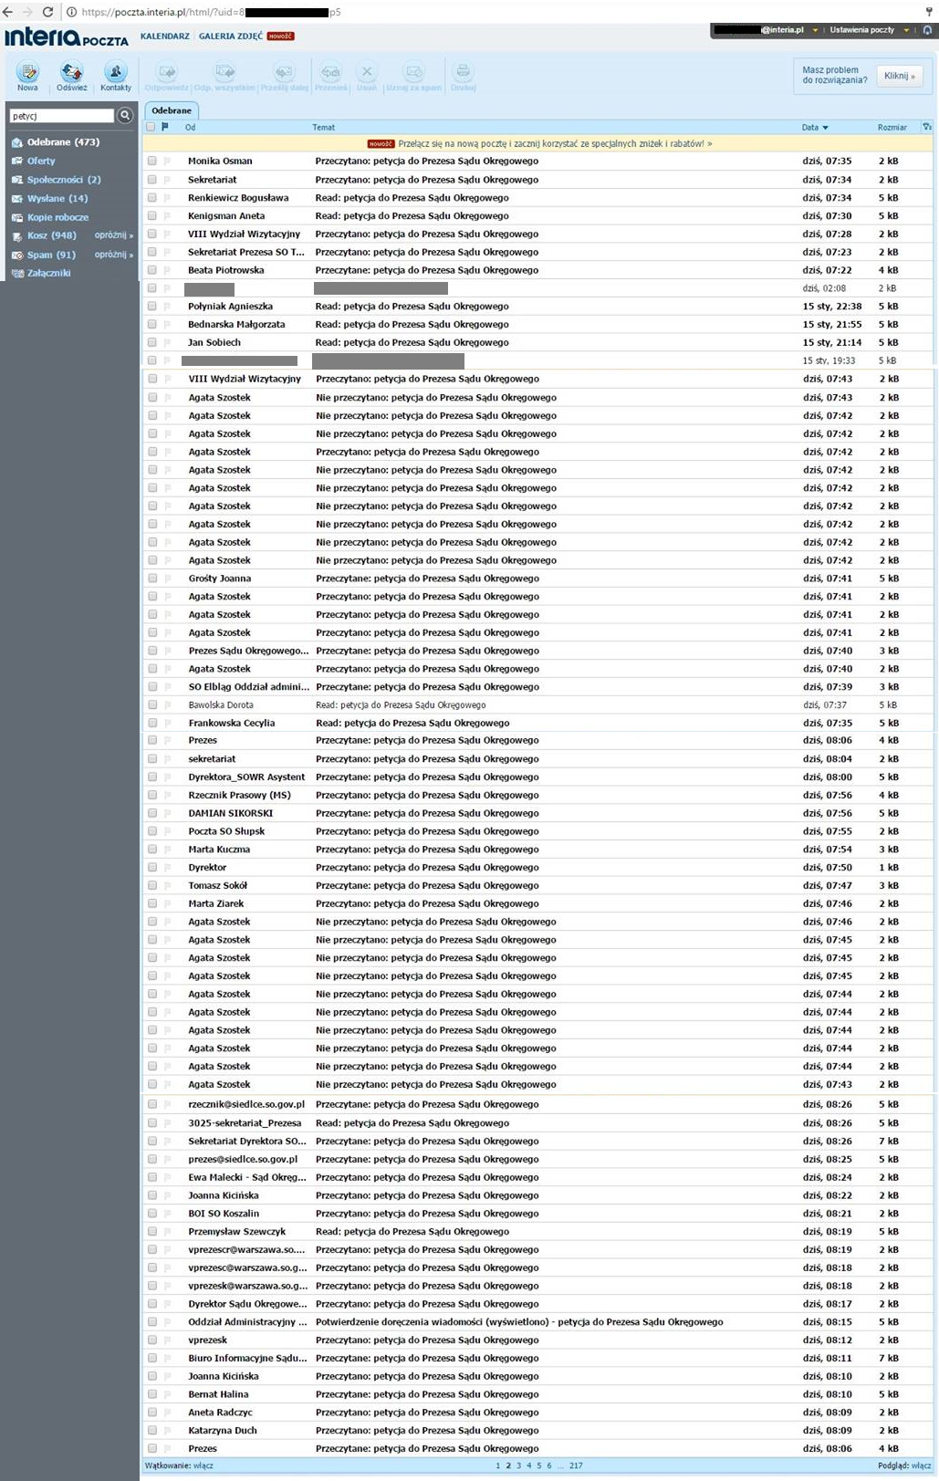939x1481 pixels.
Task: Open the KALENDARZ menu item
Action: coord(165,37)
